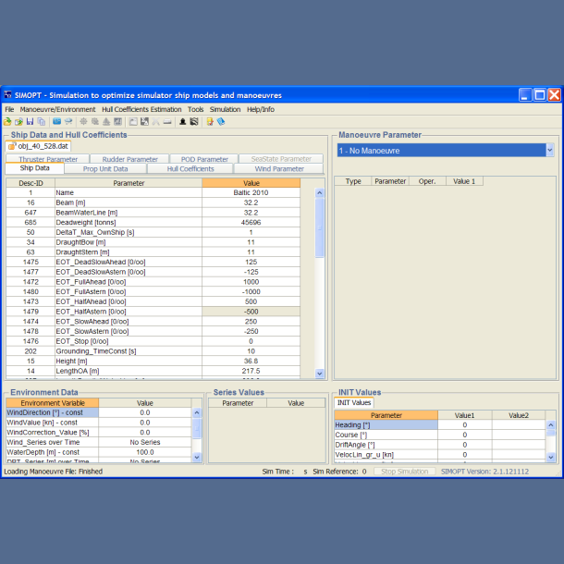
Task: Click the copy documents toolbar icon
Action: tap(41, 121)
